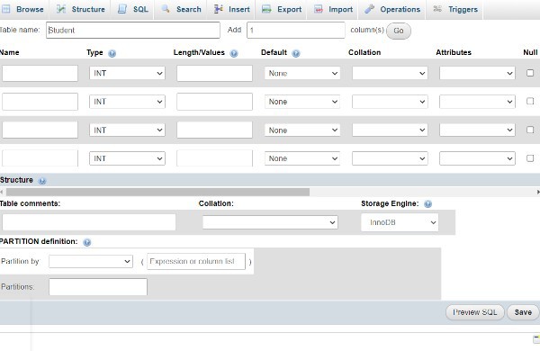Click the Go button to add columns
Screen dimensions: 540x351
coord(399,31)
